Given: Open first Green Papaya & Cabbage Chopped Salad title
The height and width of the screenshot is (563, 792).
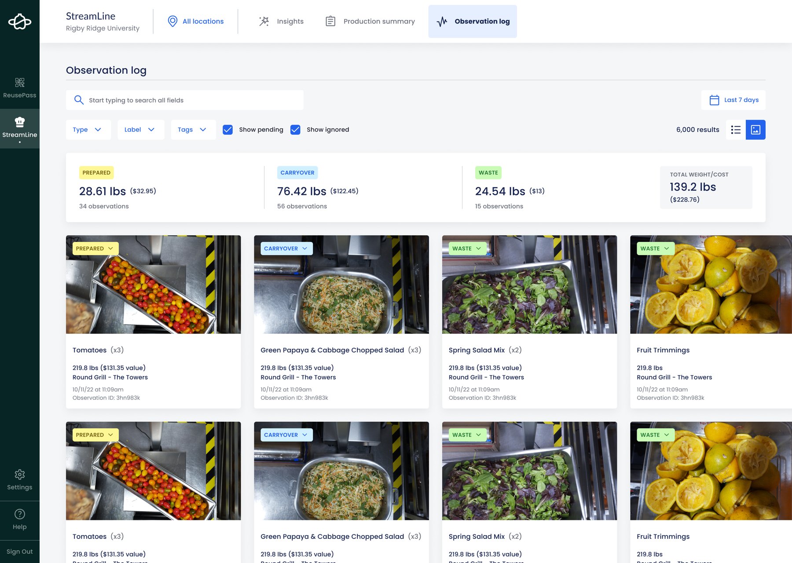Looking at the screenshot, I should [332, 350].
